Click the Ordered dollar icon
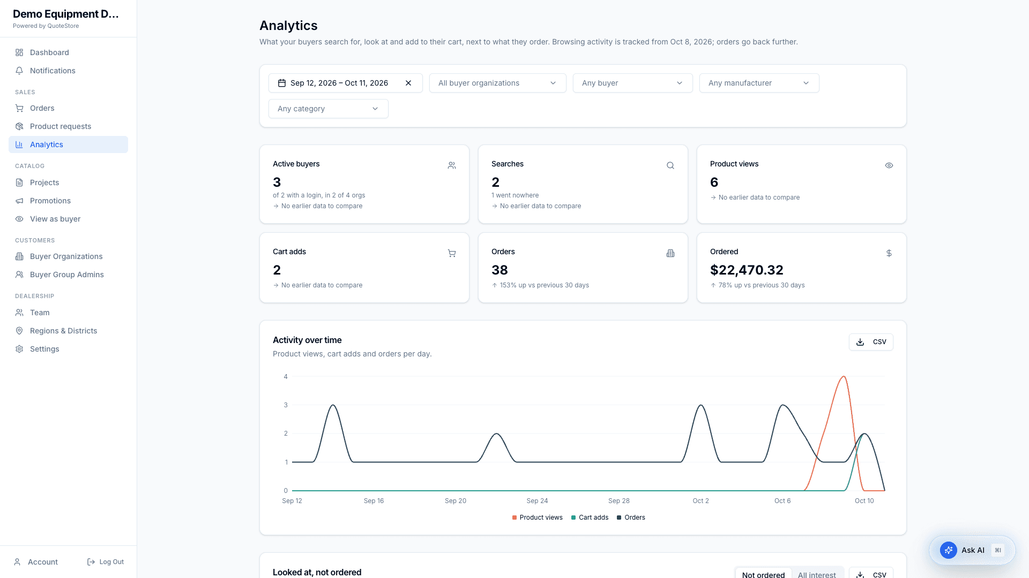Image resolution: width=1029 pixels, height=578 pixels. tap(889, 253)
